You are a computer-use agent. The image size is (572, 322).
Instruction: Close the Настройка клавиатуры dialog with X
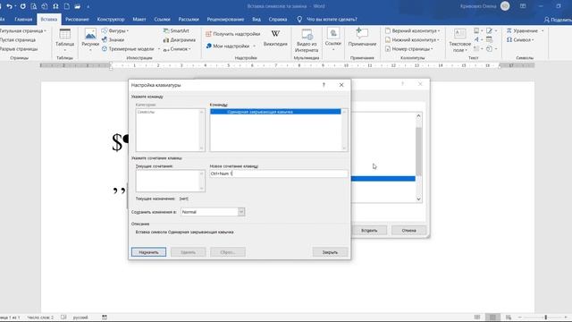point(341,85)
